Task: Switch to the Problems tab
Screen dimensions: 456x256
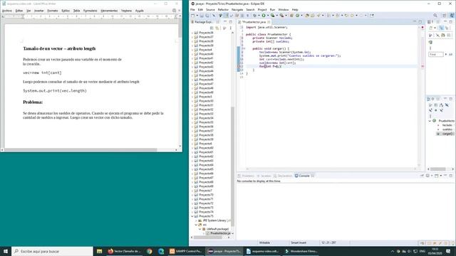Action: tap(246, 176)
